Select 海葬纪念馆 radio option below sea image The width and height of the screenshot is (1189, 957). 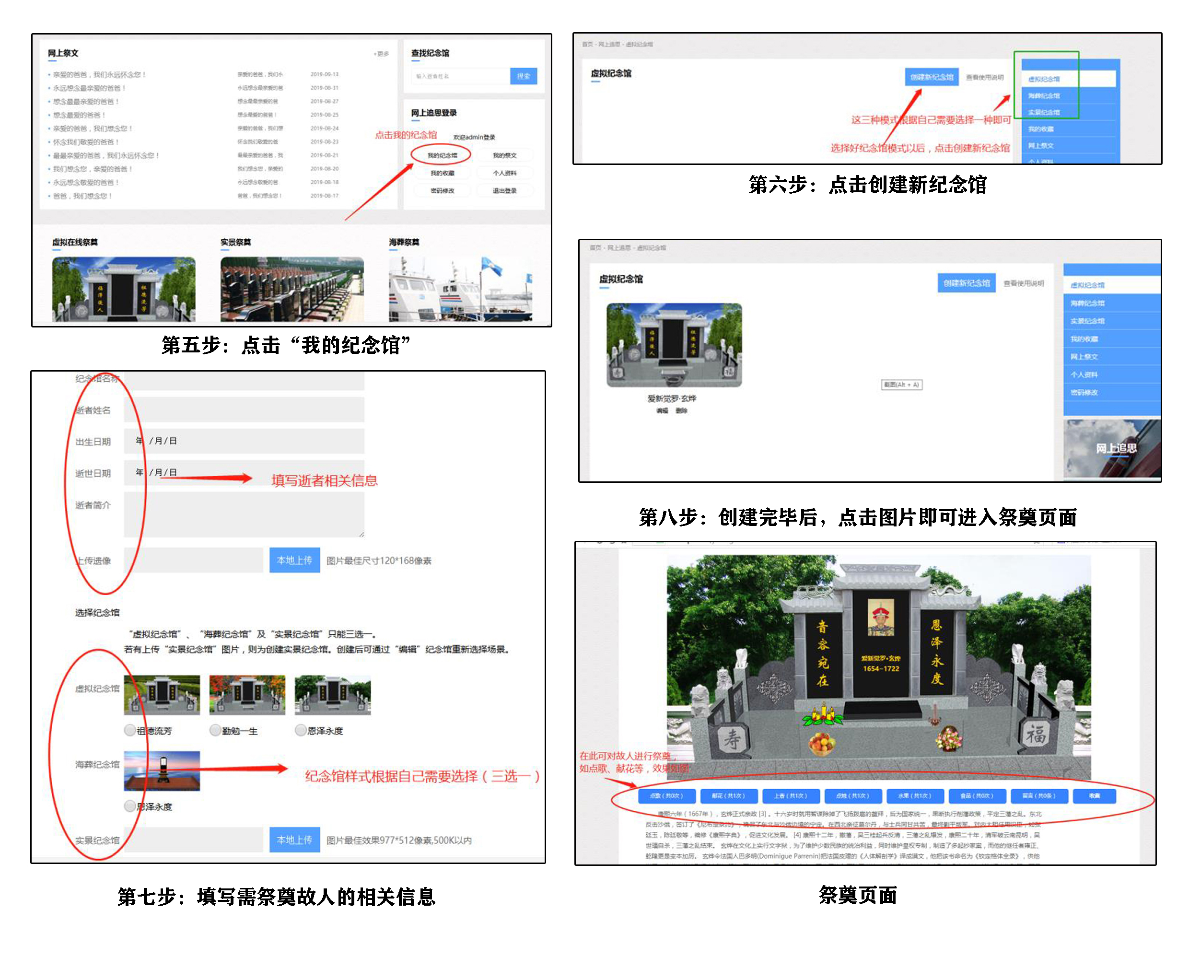tap(130, 806)
